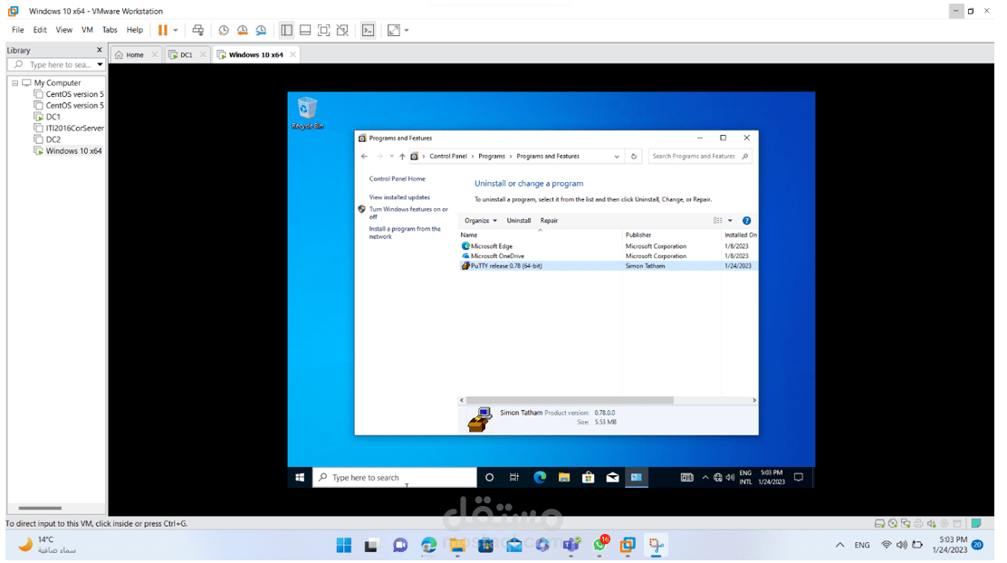This screenshot has height=563, width=1007.
Task: Open Turn Windows features on or off
Action: pyautogui.click(x=408, y=213)
